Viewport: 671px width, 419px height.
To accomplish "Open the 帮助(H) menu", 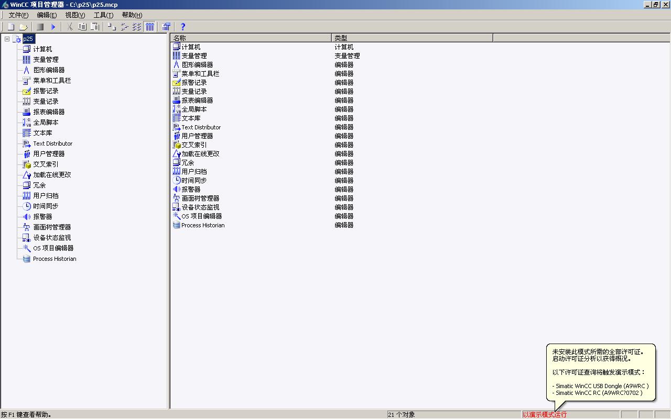I will pyautogui.click(x=132, y=15).
